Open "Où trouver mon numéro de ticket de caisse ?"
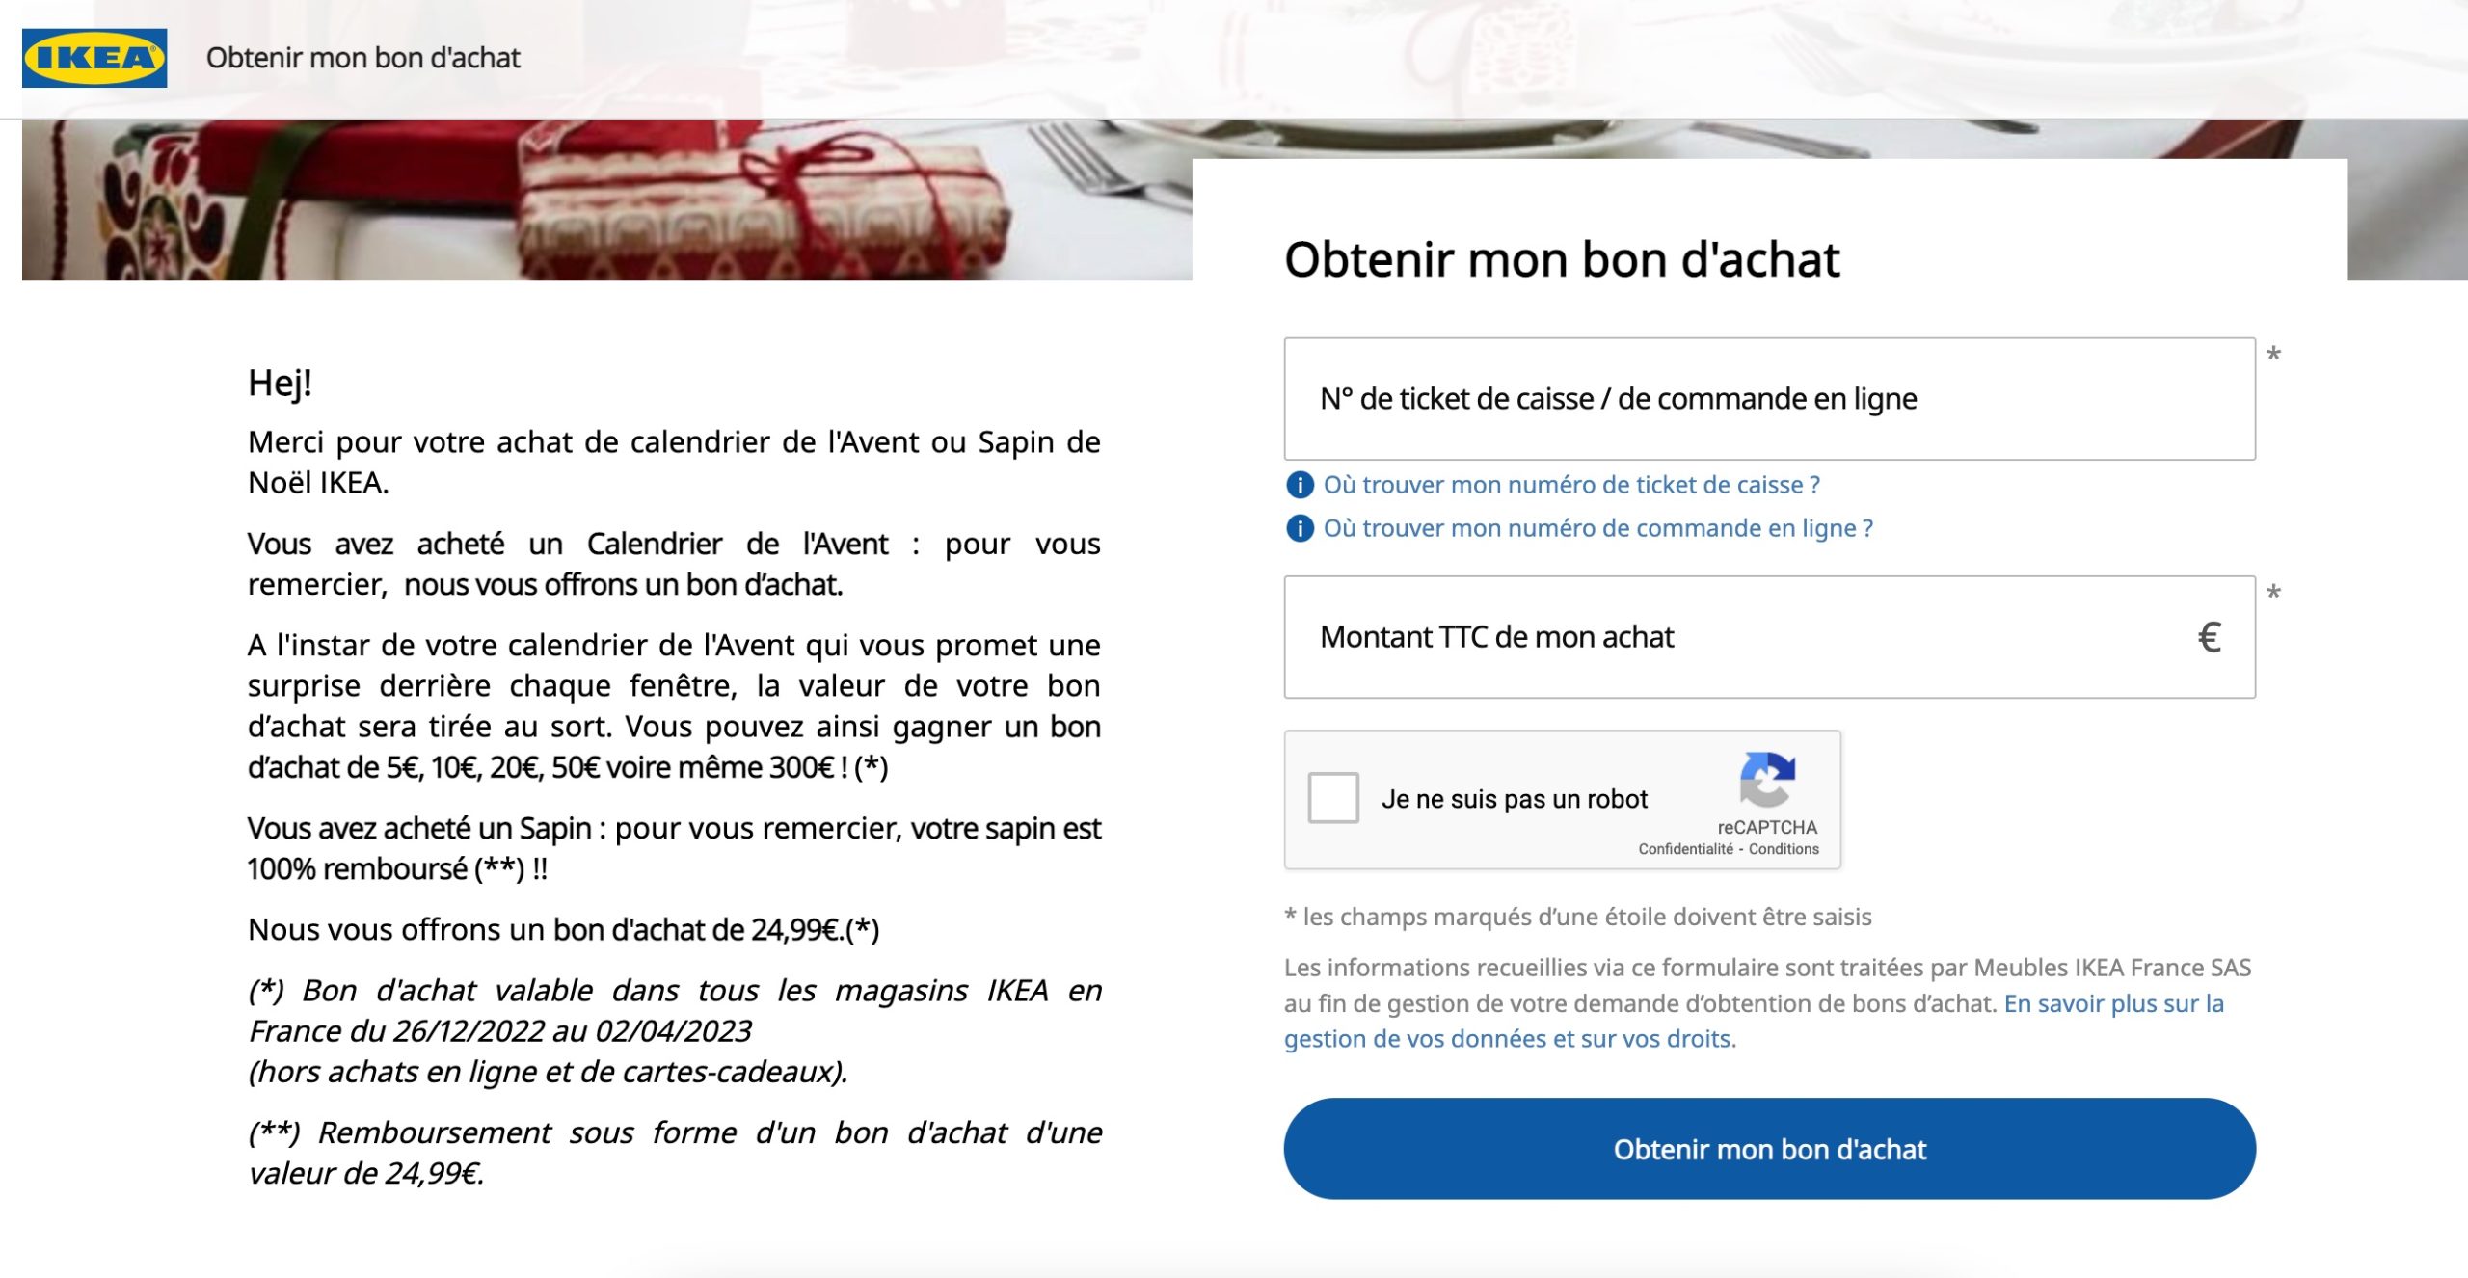This screenshot has height=1278, width=2468. coord(1571,485)
